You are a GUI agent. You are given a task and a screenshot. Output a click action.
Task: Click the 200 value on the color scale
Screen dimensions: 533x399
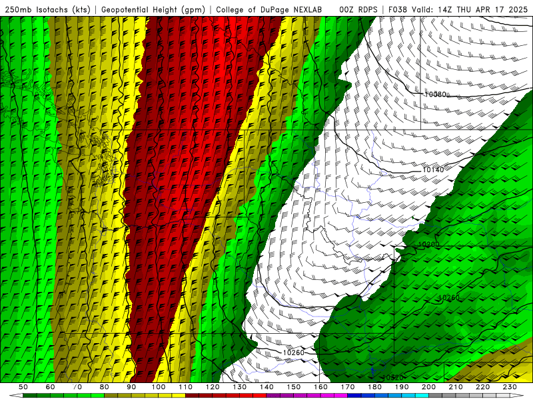429,387
